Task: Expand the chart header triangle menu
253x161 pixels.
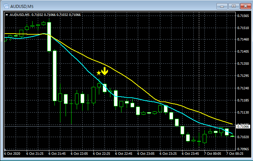Action: click(7, 15)
